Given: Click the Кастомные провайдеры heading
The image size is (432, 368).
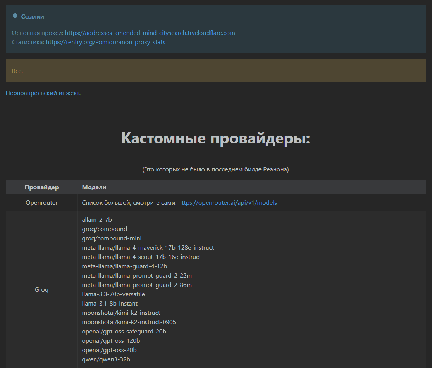Looking at the screenshot, I should click(216, 138).
